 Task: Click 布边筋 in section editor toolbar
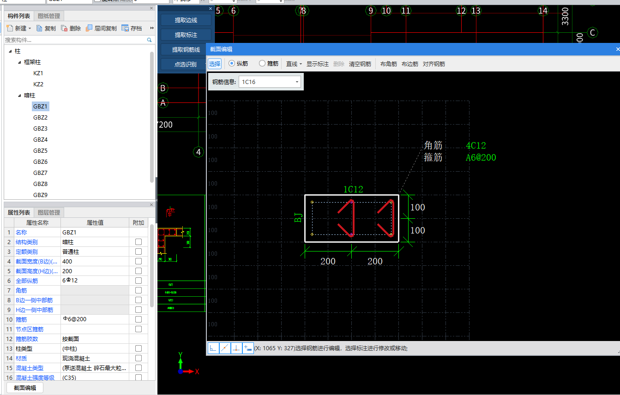(x=410, y=64)
